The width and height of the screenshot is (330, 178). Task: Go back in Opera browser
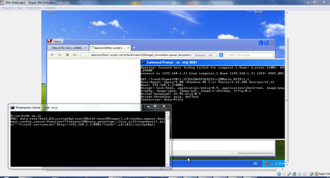(52, 55)
